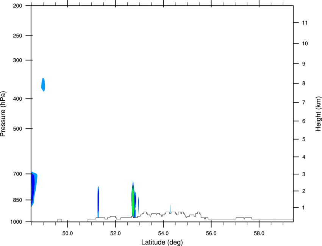Click the 700 pressure tick label
322x246 pixels.
tap(17, 174)
